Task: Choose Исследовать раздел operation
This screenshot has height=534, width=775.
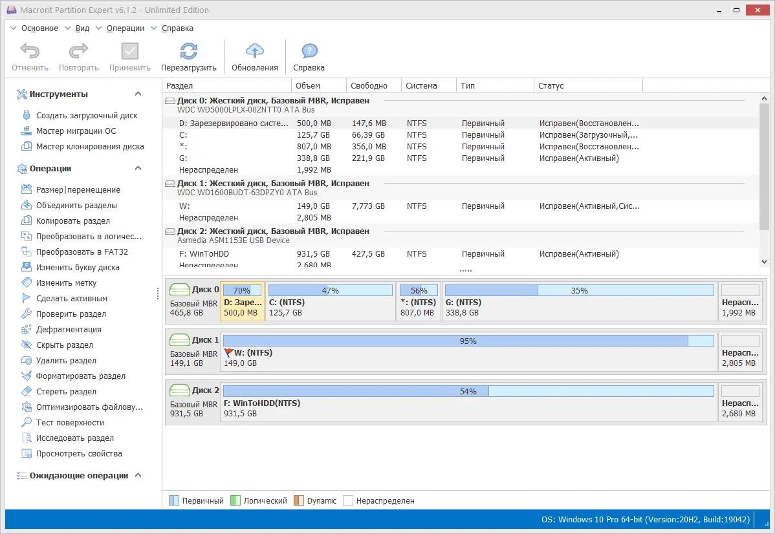Action: click(74, 438)
